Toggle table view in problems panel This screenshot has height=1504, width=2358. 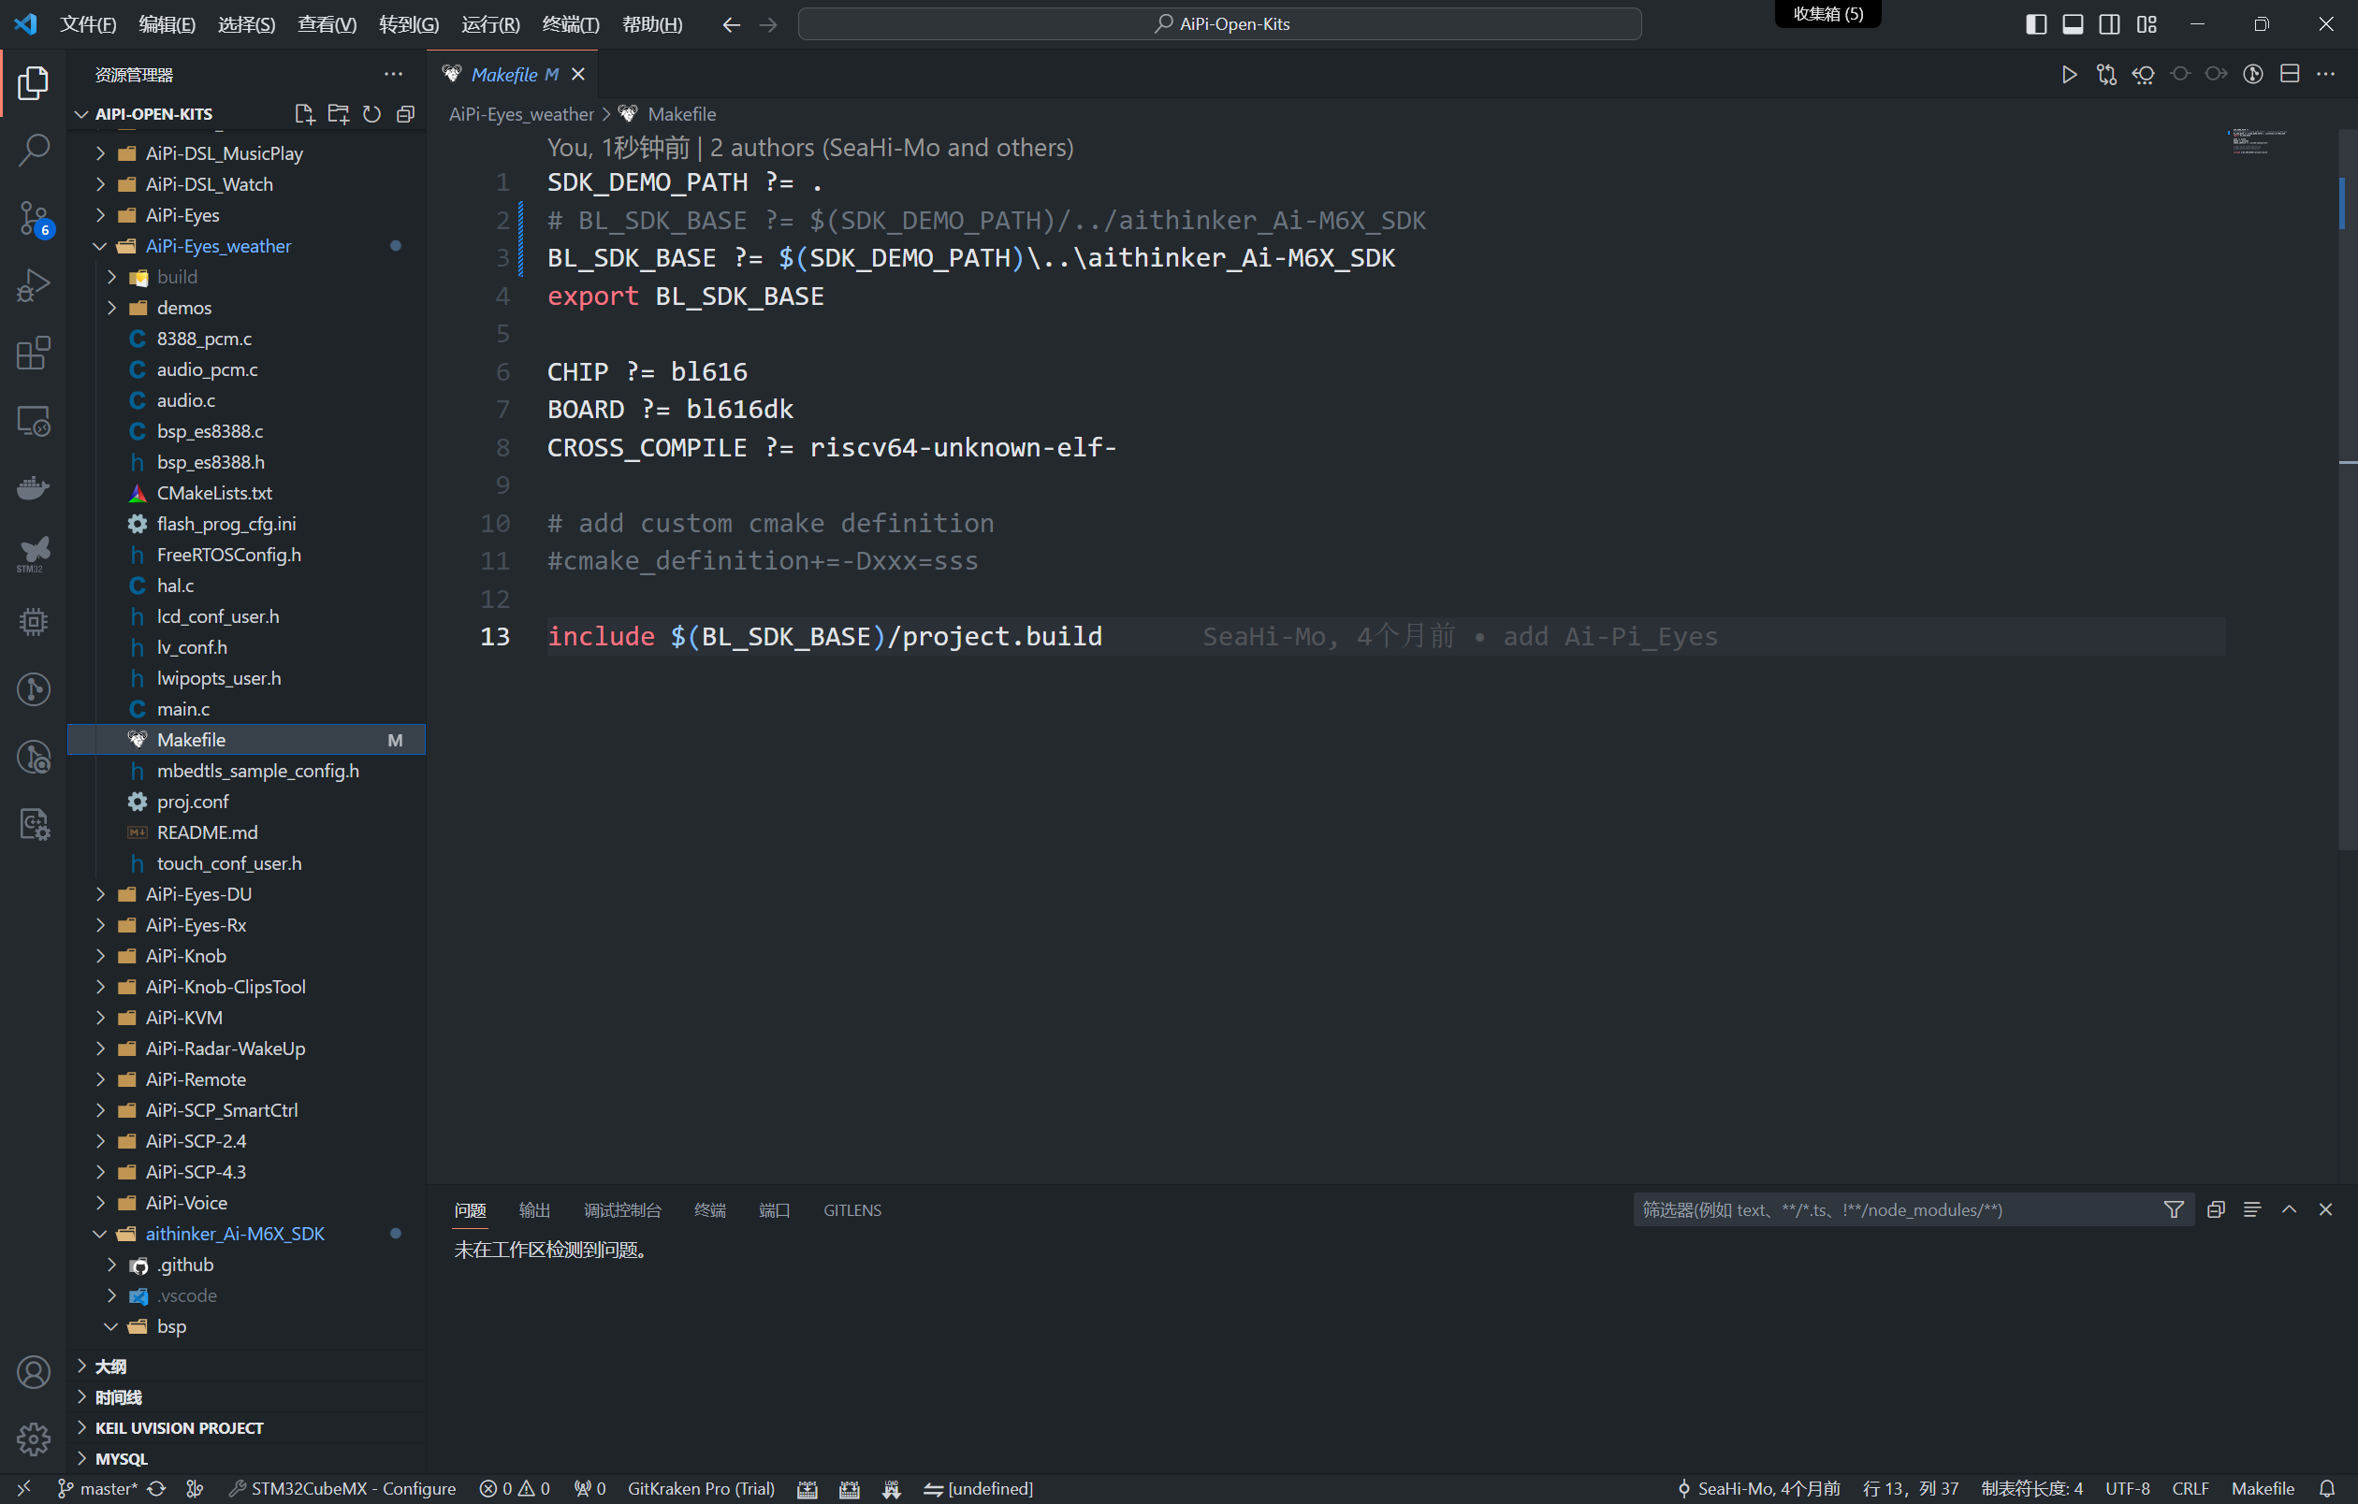tap(2251, 1209)
